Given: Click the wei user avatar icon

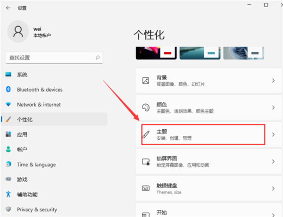Looking at the screenshot, I should coord(18,32).
